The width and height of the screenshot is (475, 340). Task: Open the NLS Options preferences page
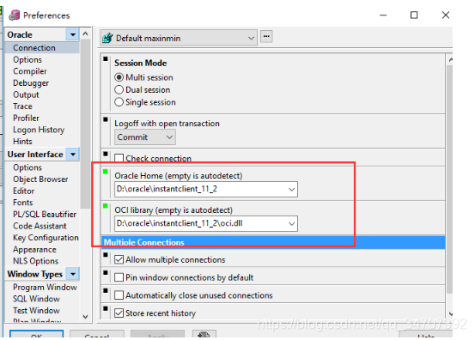pyautogui.click(x=35, y=261)
